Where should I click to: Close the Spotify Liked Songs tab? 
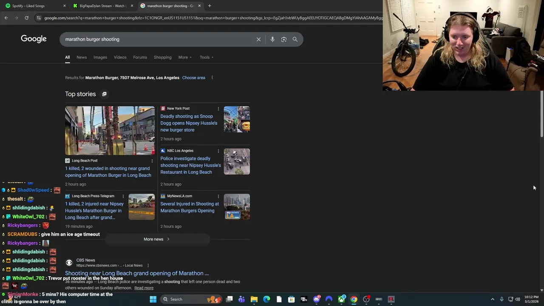(65, 6)
